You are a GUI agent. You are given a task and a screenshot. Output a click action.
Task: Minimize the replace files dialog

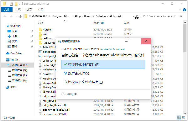pos(126,41)
